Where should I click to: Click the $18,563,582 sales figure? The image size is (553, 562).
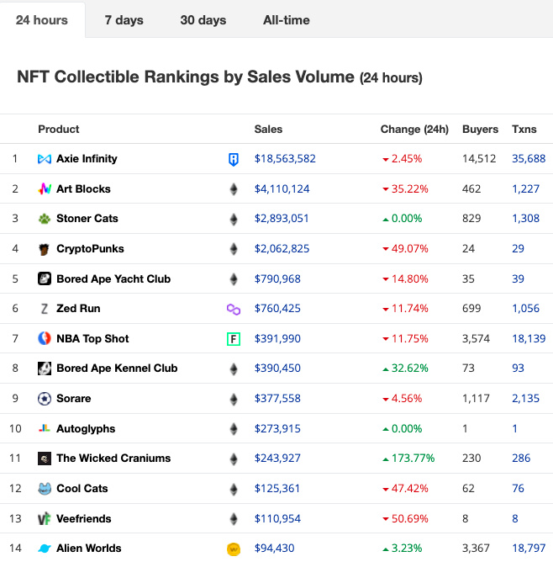pyautogui.click(x=285, y=158)
